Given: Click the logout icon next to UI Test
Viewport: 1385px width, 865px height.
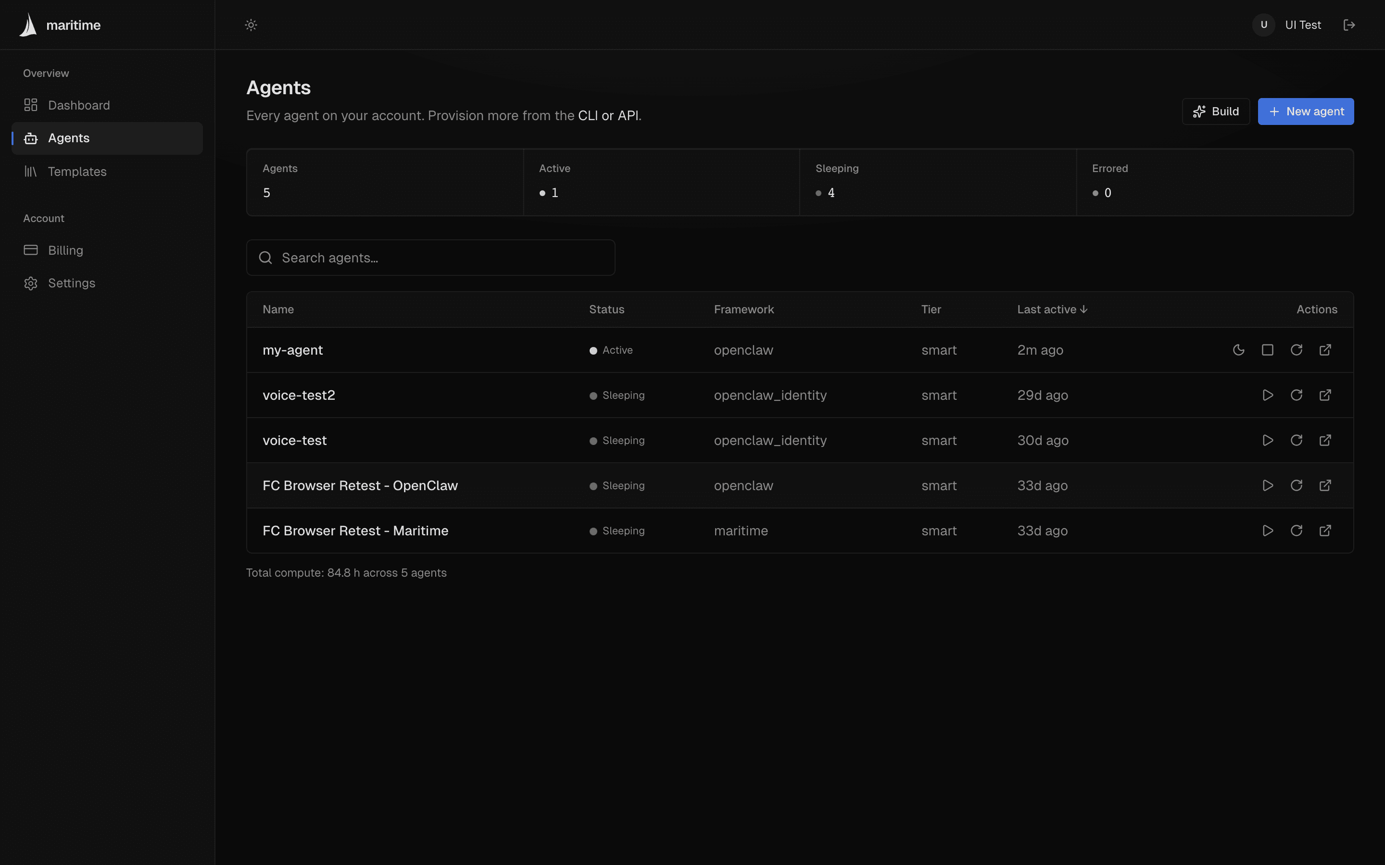Looking at the screenshot, I should coord(1349,25).
